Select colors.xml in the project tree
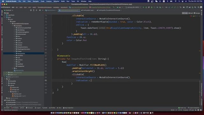204x115 pixels. (14, 88)
